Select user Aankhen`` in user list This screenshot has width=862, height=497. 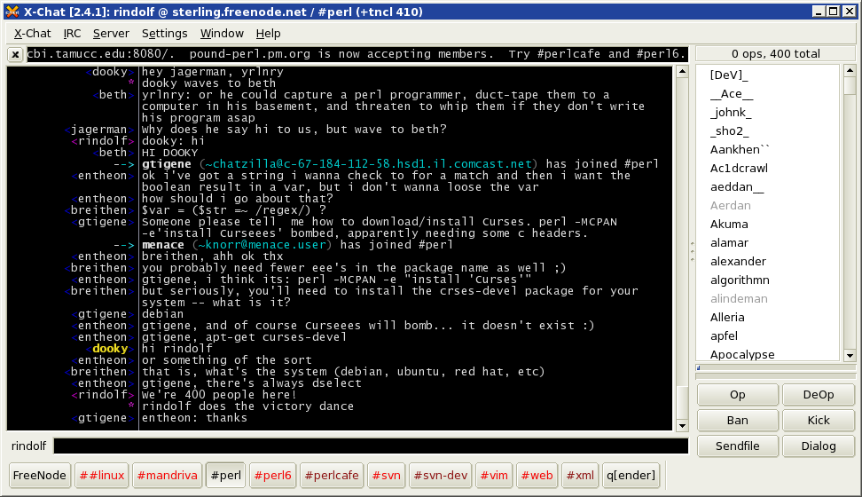740,150
